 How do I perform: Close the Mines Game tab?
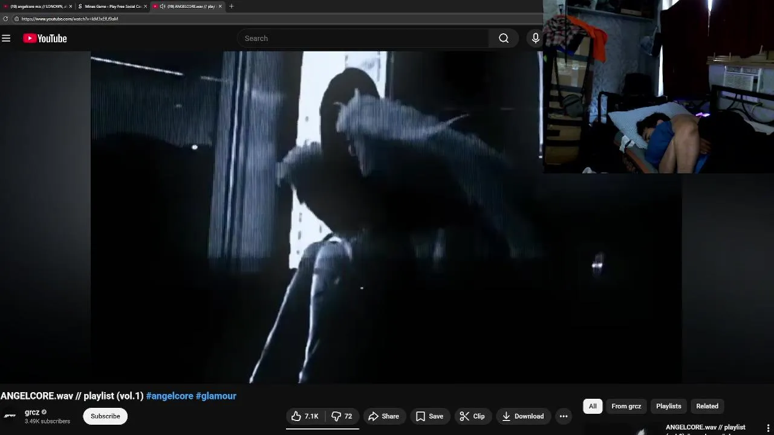[x=145, y=6]
